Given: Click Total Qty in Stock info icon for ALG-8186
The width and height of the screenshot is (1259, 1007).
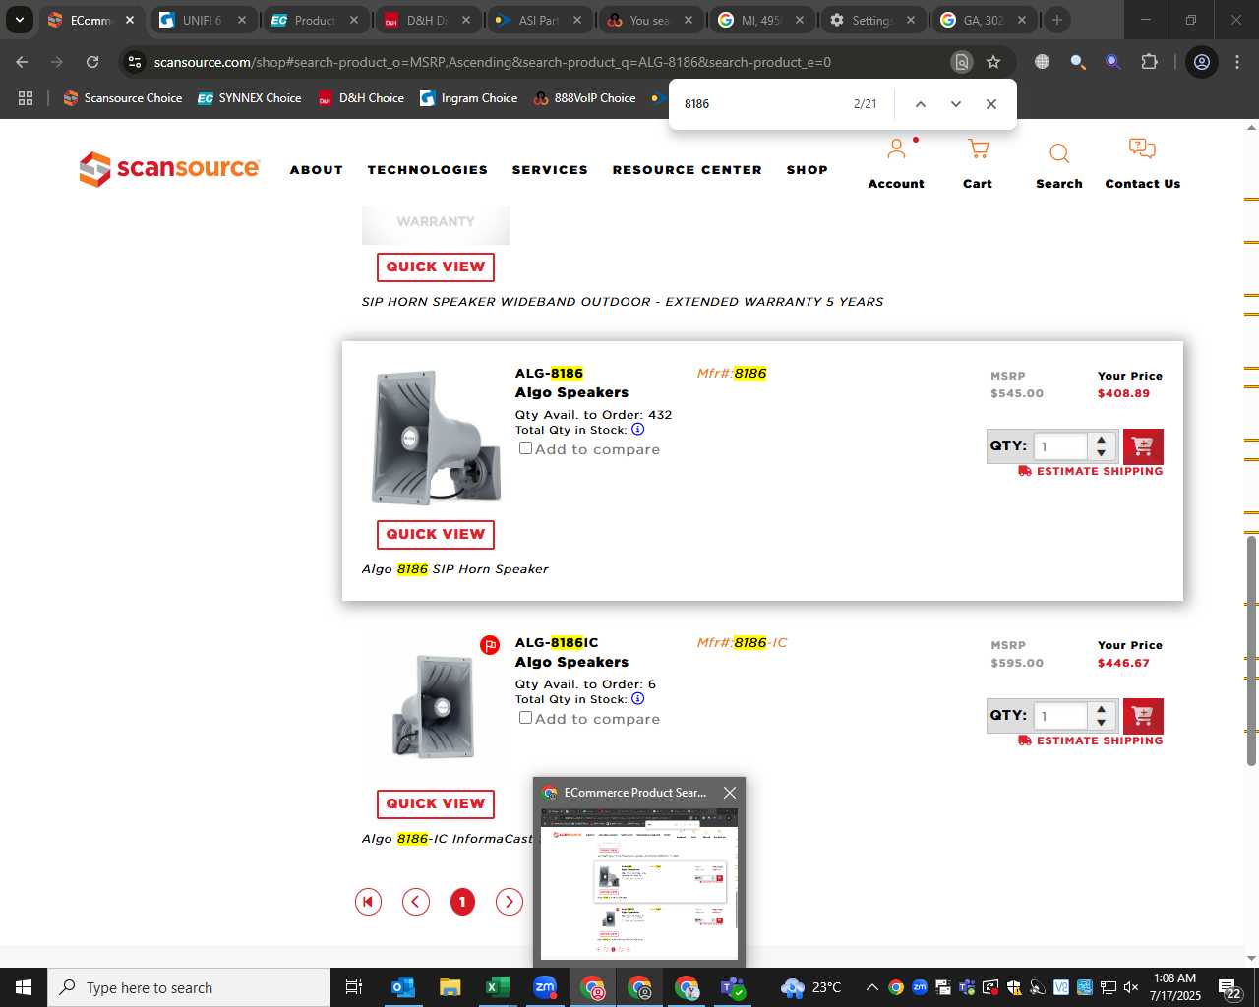Looking at the screenshot, I should 637,430.
